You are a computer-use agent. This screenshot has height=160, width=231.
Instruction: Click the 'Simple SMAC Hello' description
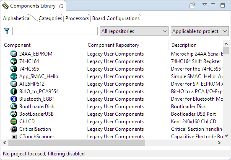pos(197,76)
